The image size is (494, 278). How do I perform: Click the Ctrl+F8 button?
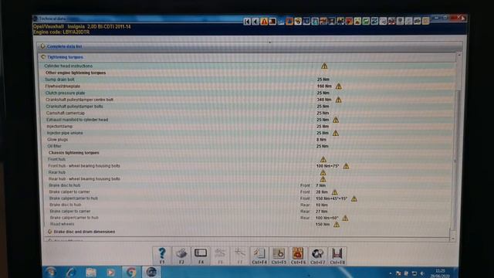[337, 256]
